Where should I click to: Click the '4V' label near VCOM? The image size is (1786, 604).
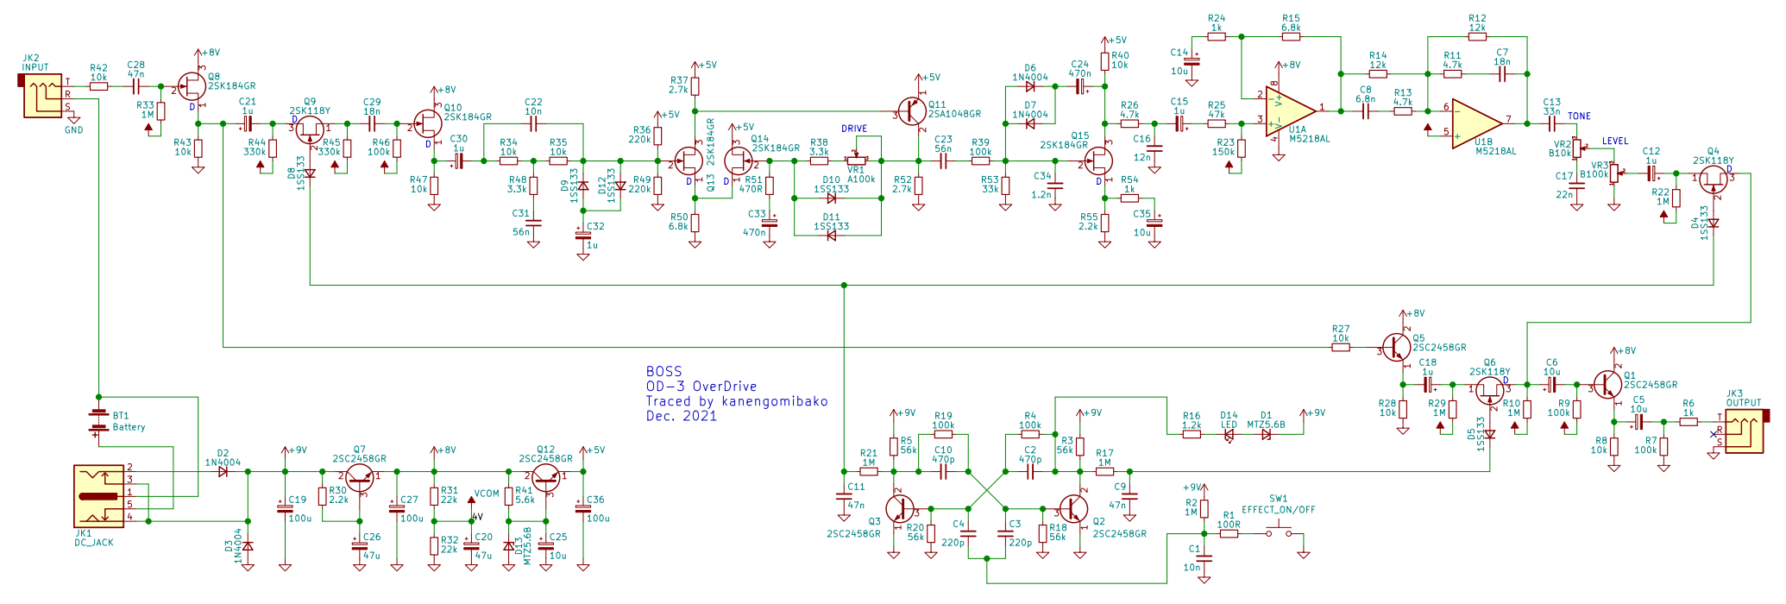coord(477,516)
